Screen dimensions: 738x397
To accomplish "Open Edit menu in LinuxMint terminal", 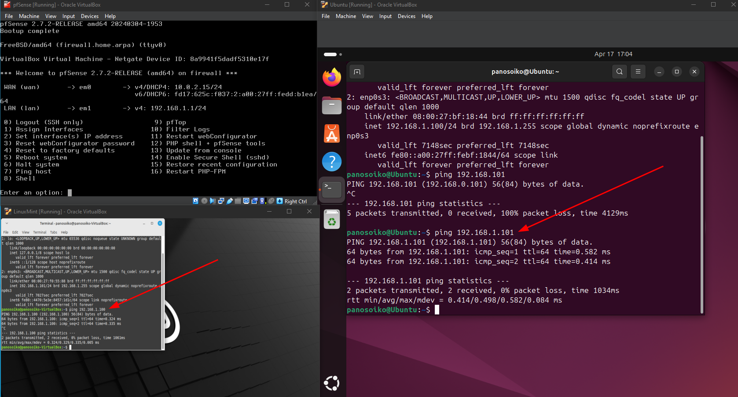I will (x=15, y=232).
